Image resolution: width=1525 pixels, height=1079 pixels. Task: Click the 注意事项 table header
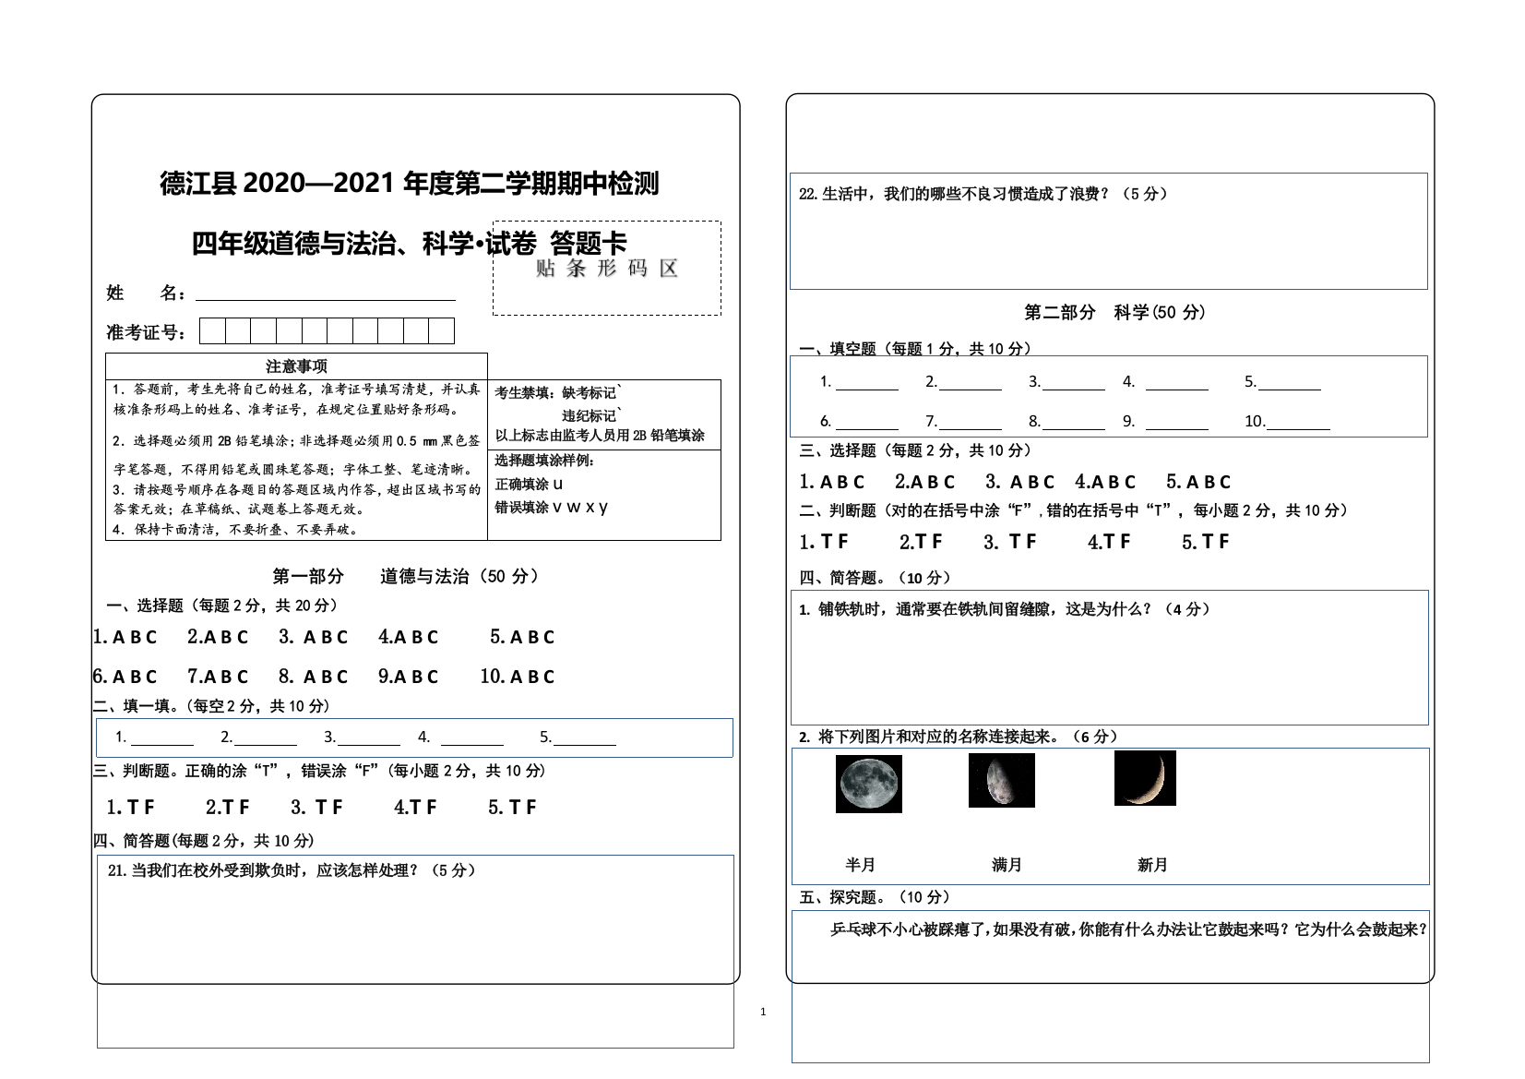coord(296,366)
